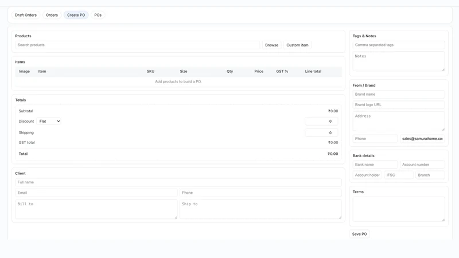Open the Discount type Flat dropdown

click(x=49, y=121)
